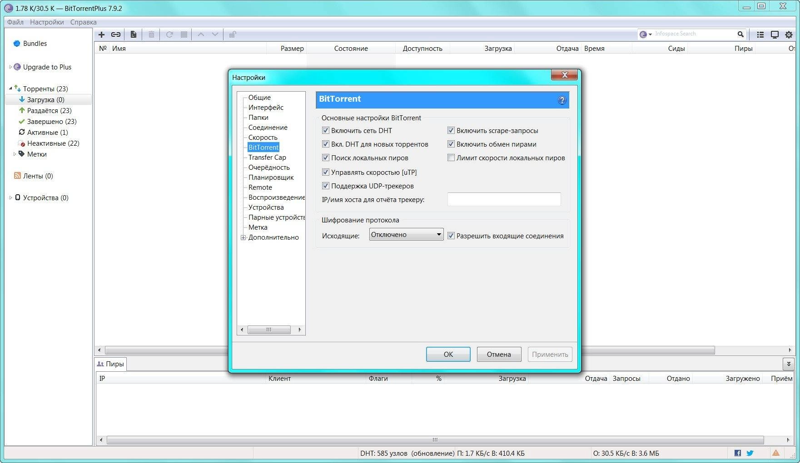Click the Create New Torrent file icon

[133, 34]
